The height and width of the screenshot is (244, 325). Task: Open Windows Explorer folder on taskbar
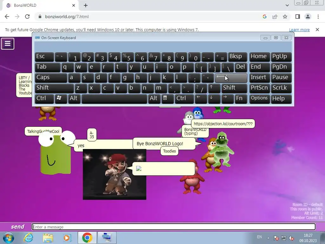[x=48, y=238]
